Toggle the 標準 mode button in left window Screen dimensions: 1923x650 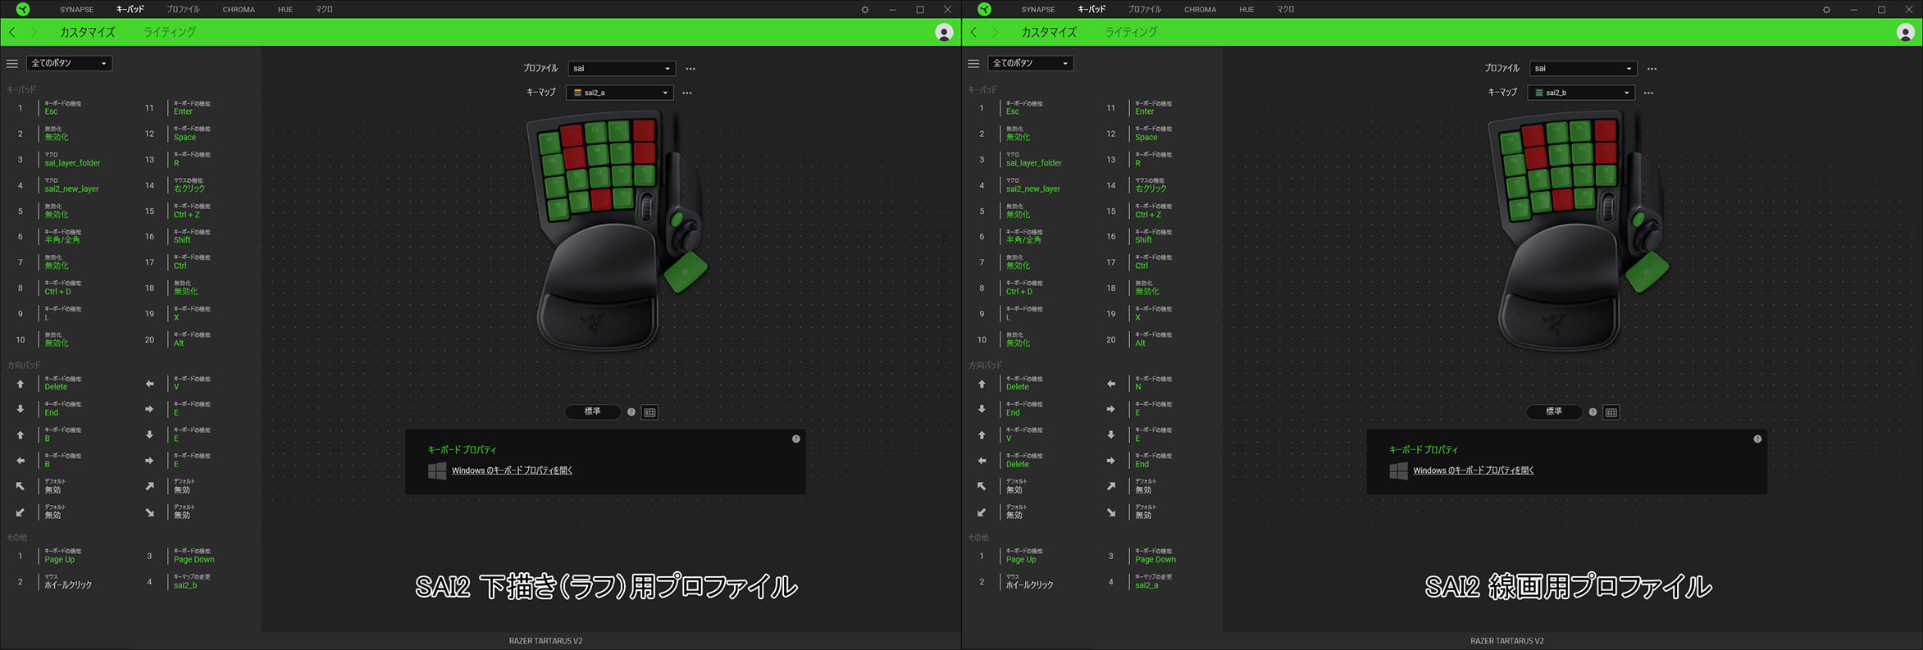tap(593, 411)
